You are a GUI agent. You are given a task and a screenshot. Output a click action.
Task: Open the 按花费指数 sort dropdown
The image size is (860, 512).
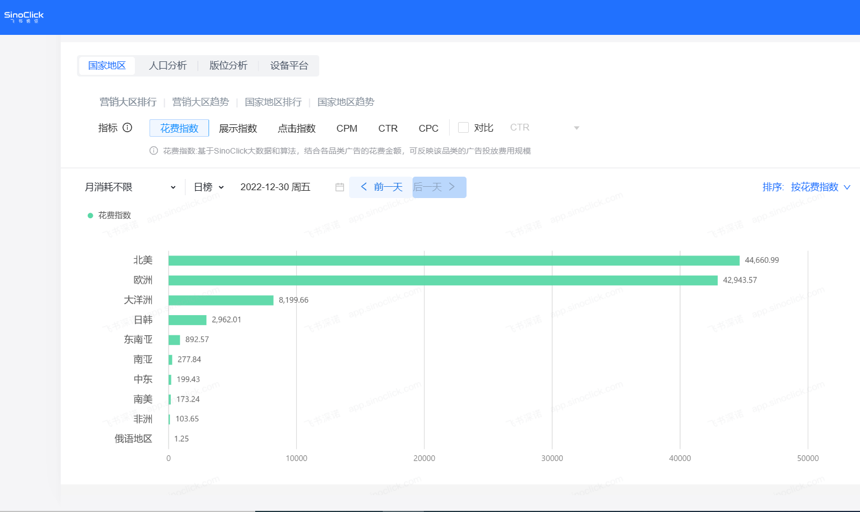(821, 187)
